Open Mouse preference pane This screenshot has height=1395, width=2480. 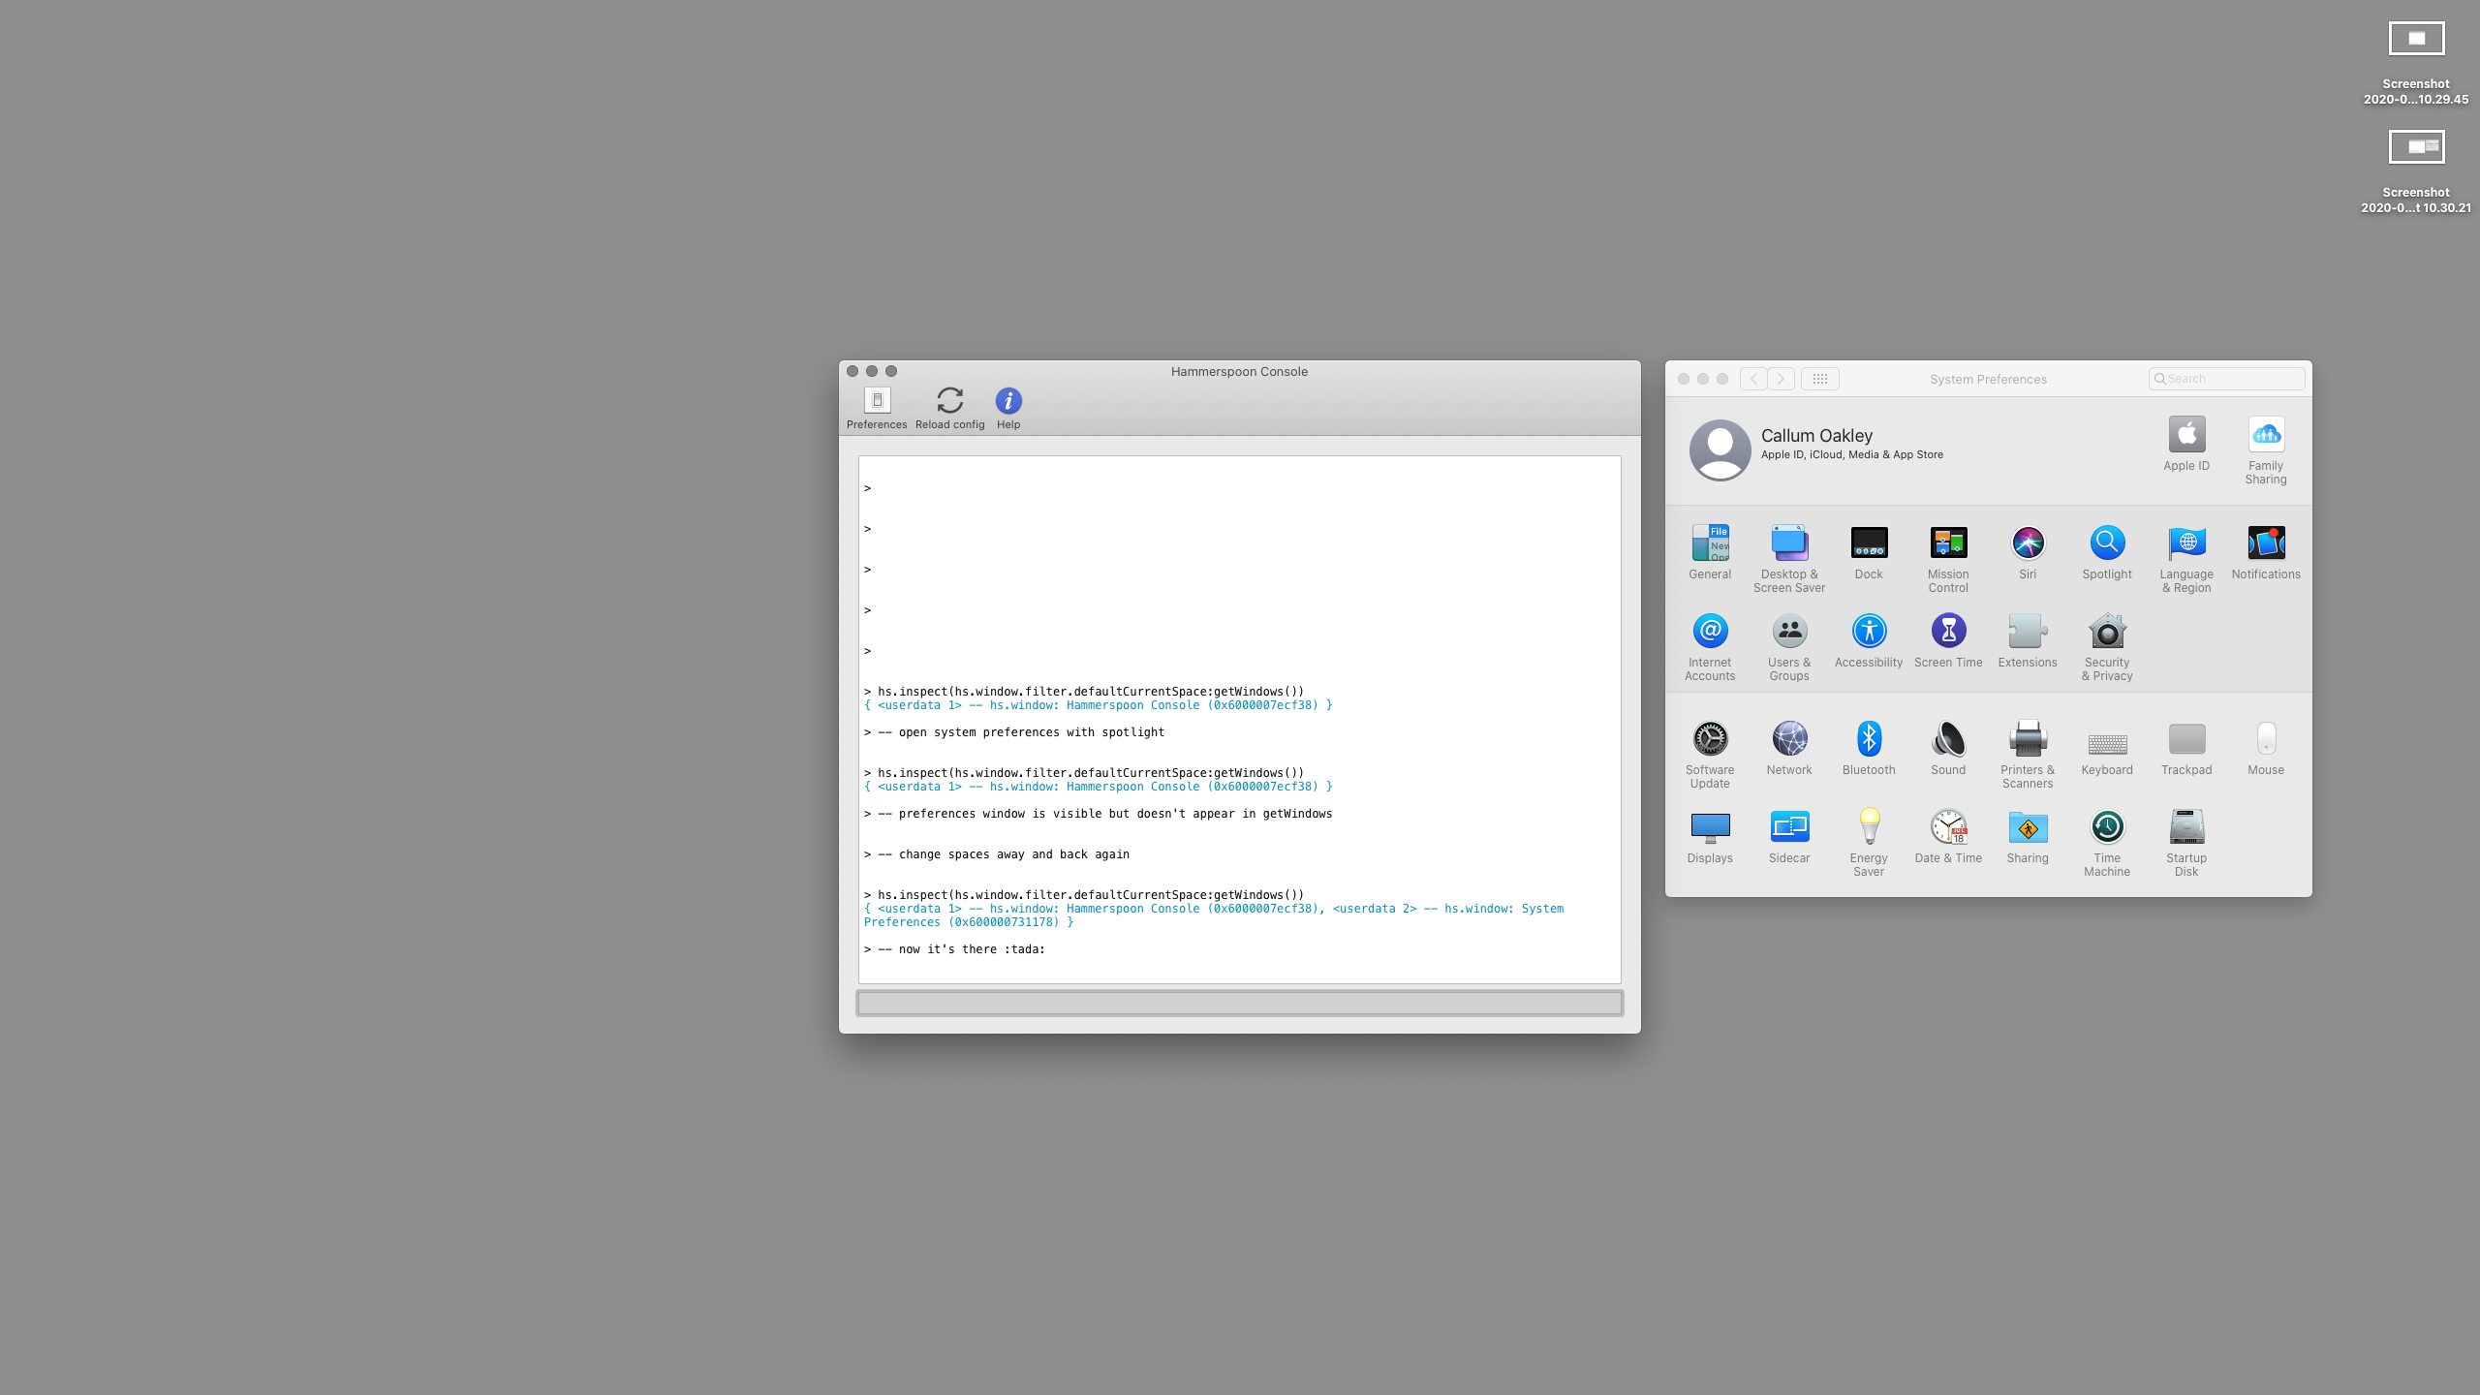click(2266, 739)
